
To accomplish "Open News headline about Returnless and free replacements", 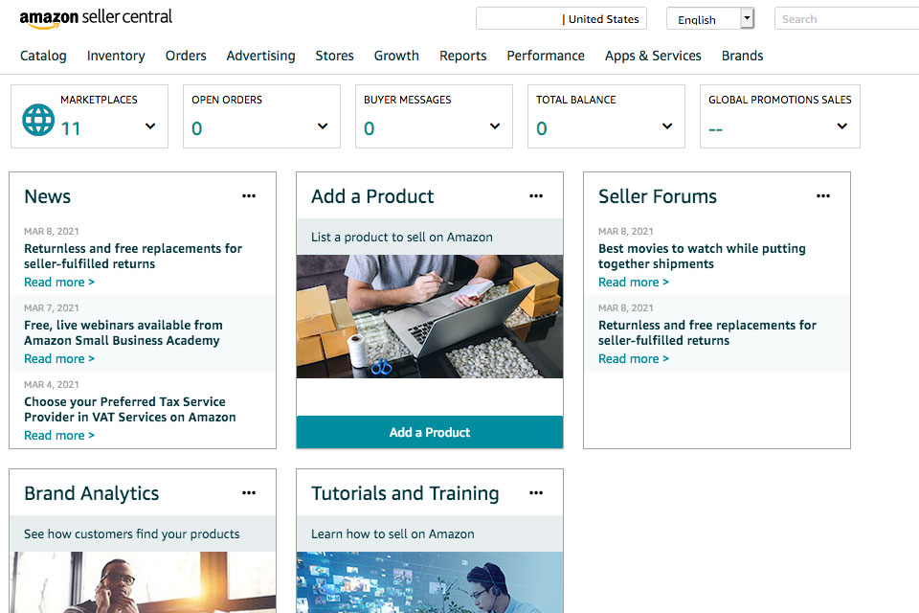I will (133, 257).
